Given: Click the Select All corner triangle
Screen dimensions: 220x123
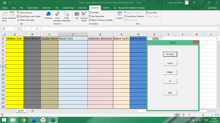Looking at the screenshot, I should coord(4,34).
